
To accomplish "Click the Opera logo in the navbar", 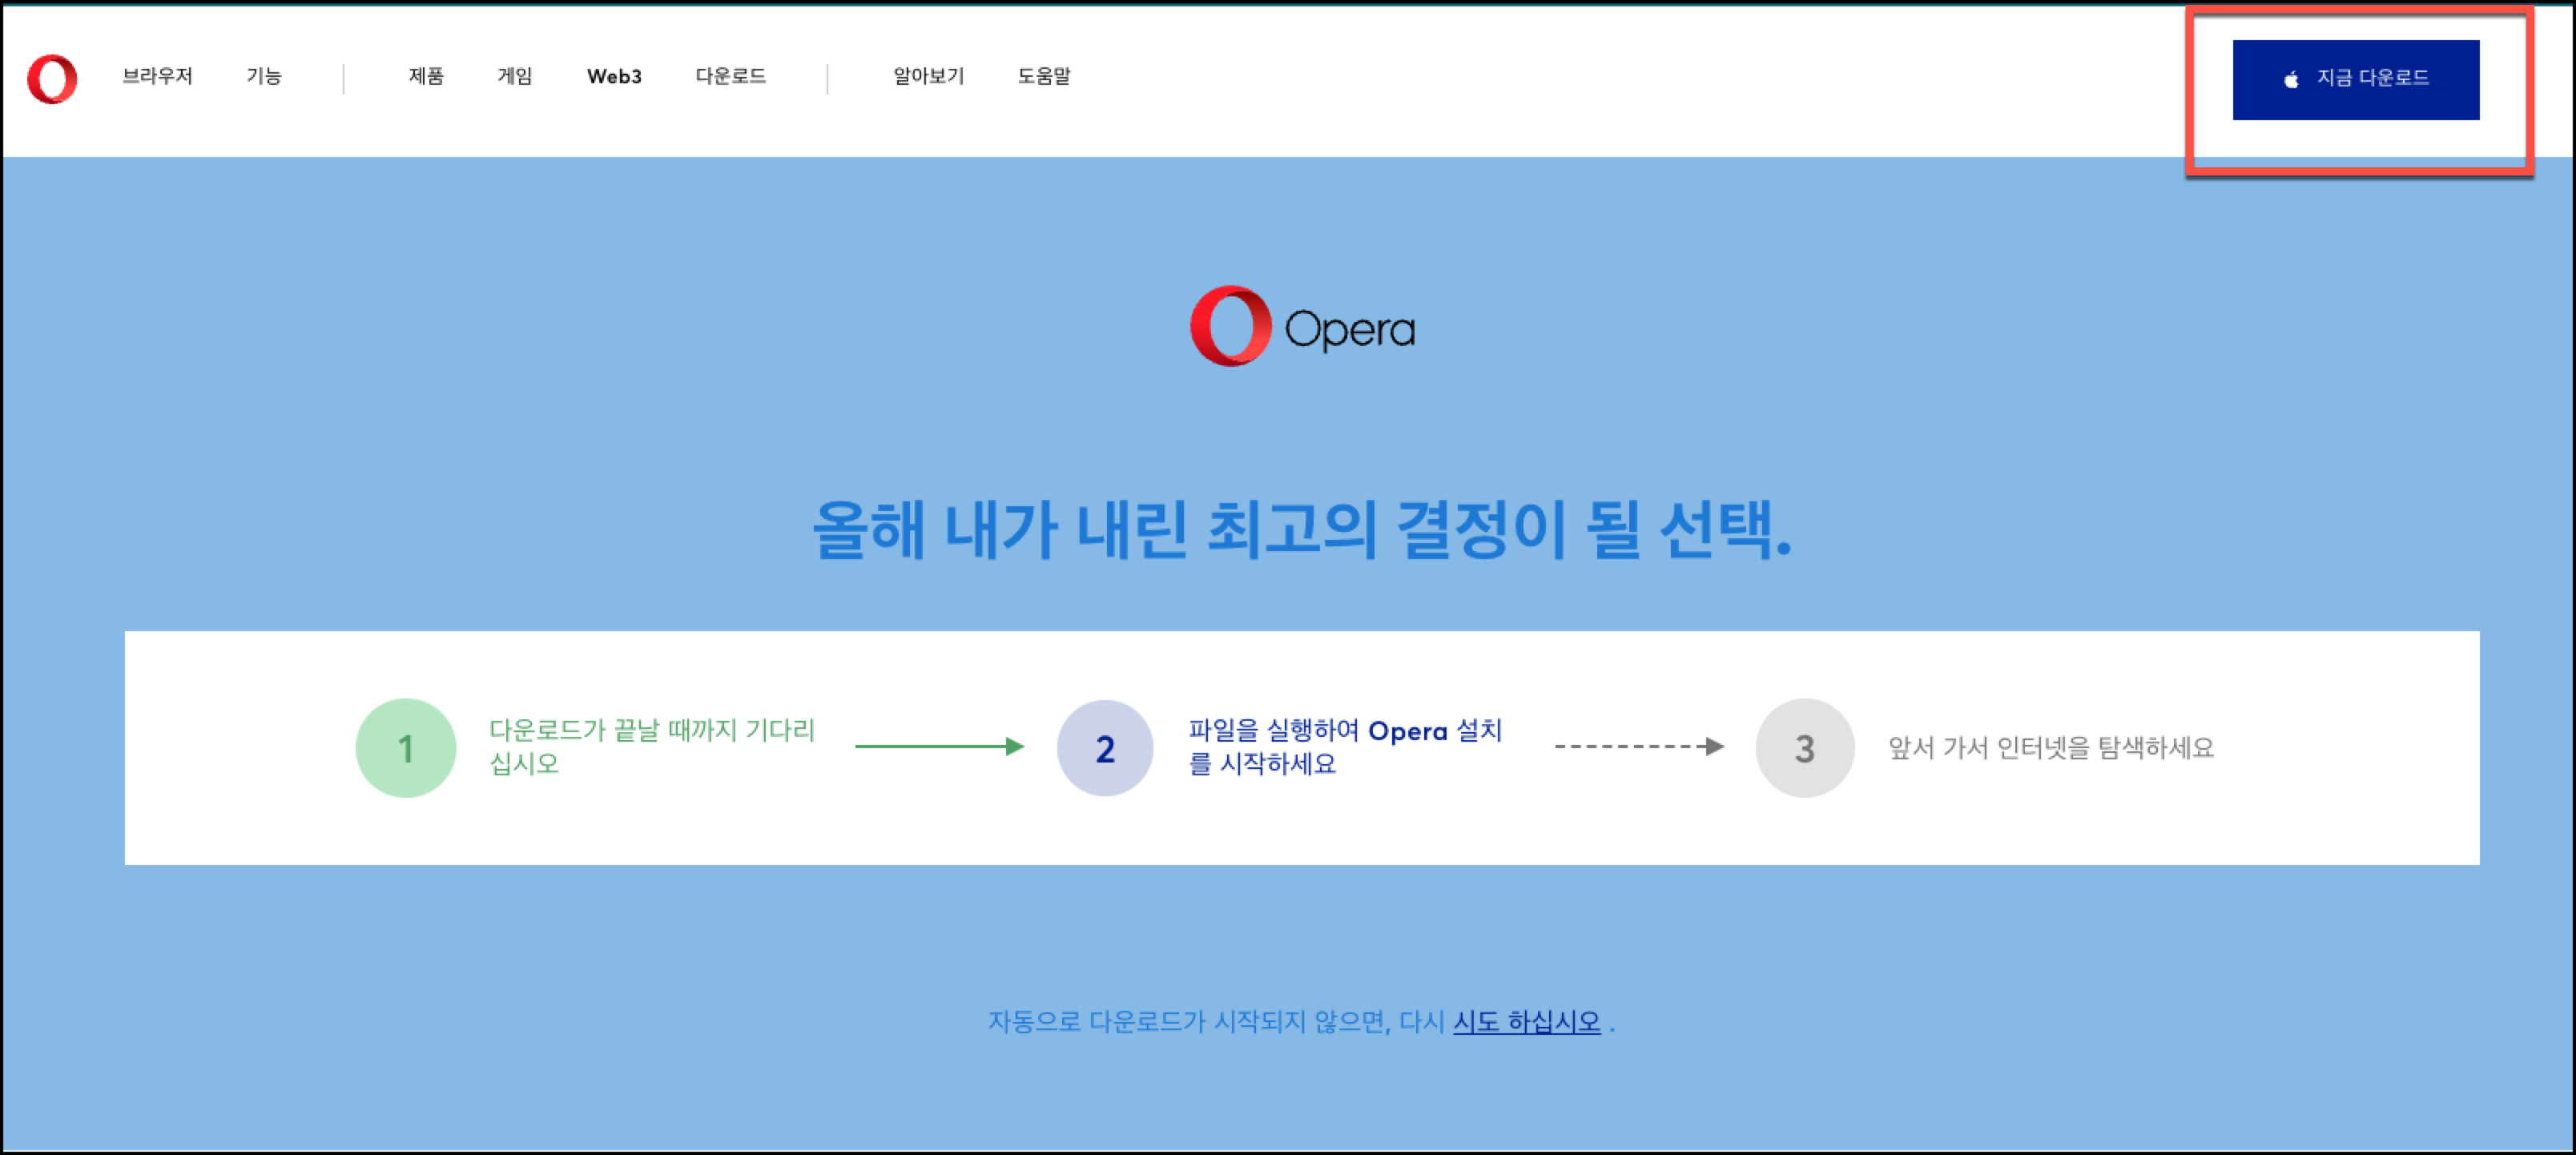I will pyautogui.click(x=52, y=79).
